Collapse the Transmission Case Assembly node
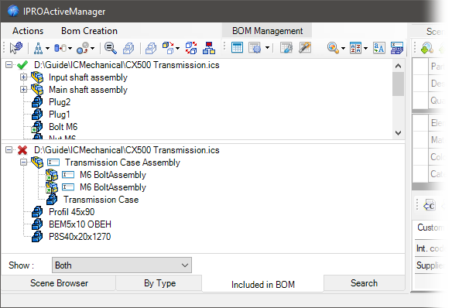 pos(24,163)
